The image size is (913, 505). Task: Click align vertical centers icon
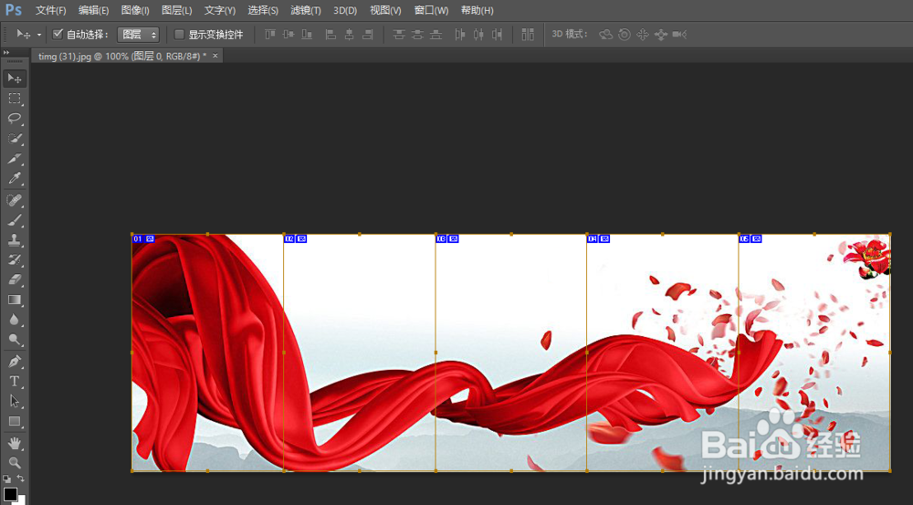coord(289,35)
